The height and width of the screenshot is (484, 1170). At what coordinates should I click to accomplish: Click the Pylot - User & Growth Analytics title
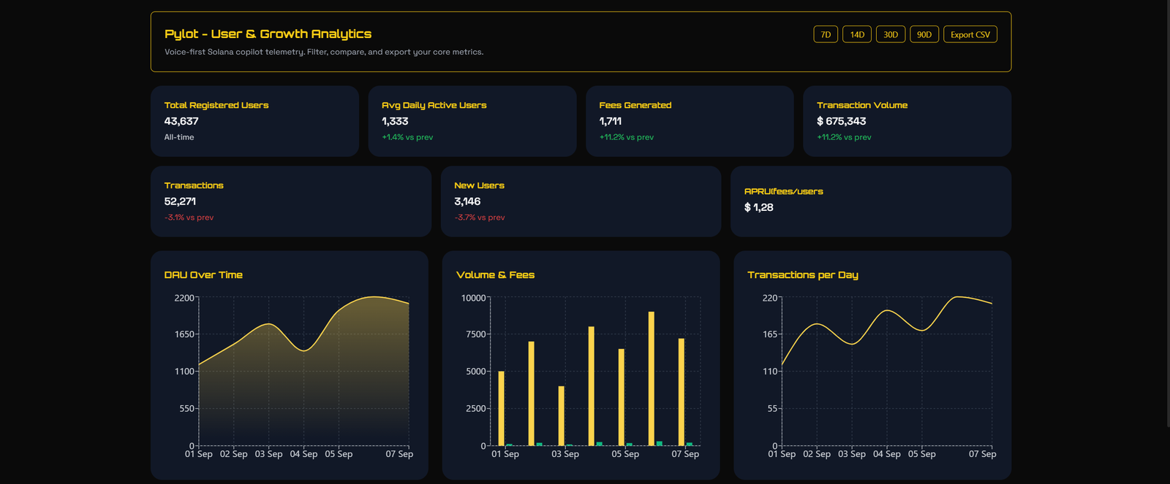click(268, 34)
